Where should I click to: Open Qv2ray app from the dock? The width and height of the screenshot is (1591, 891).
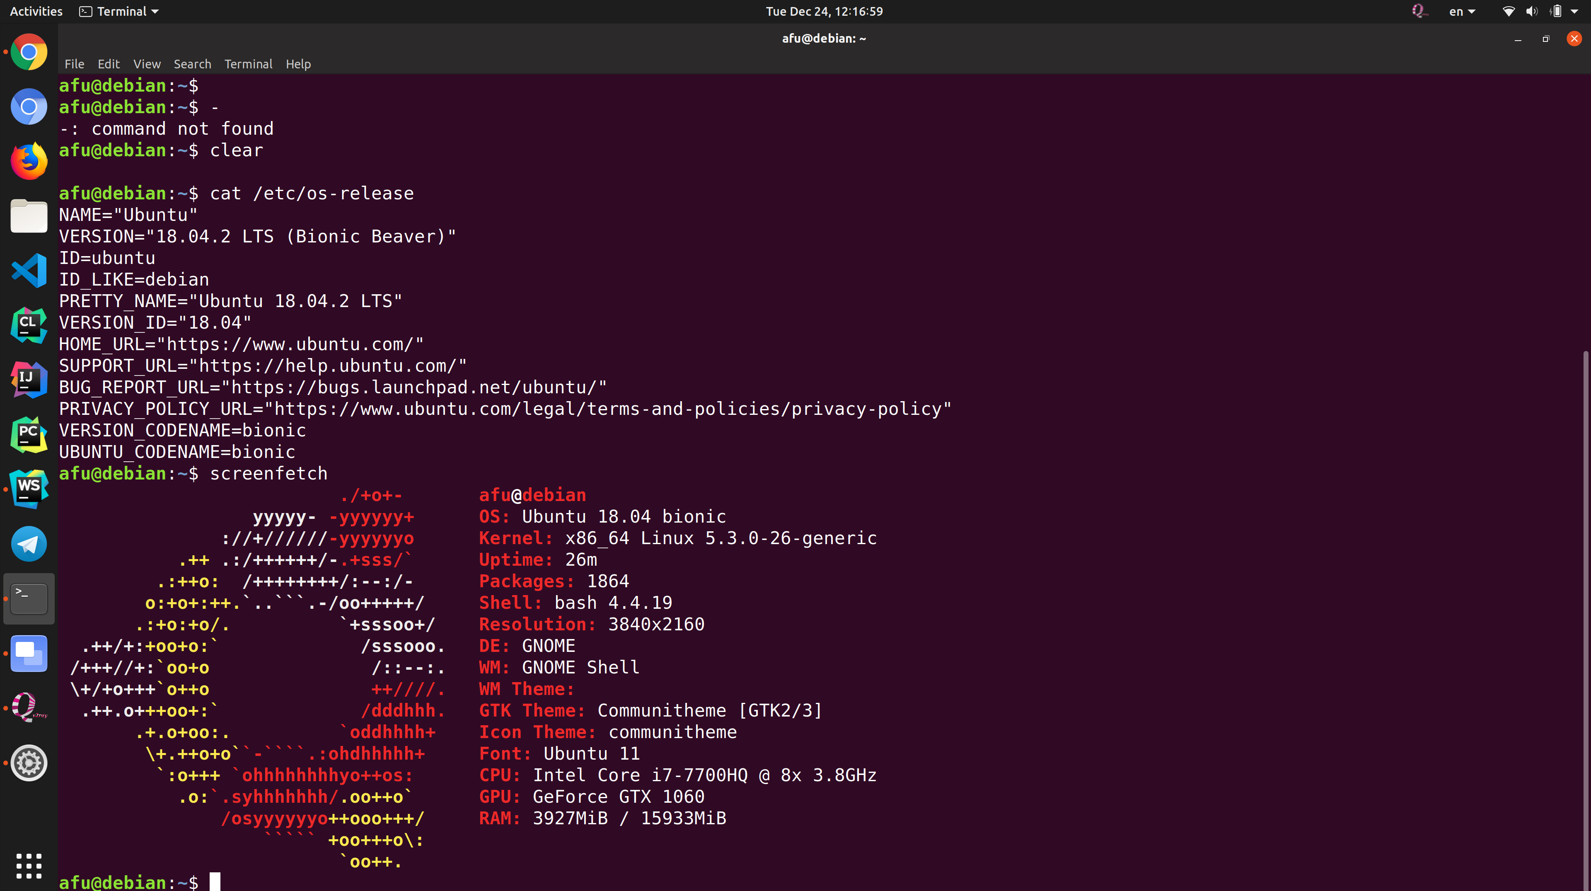[29, 707]
